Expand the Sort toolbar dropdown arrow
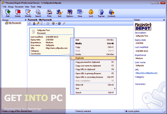Screen dimensions: 167x114 click(x=63, y=12)
